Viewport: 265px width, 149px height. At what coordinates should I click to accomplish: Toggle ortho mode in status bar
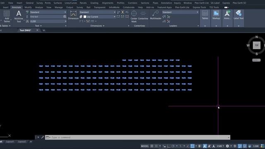coord(169,146)
